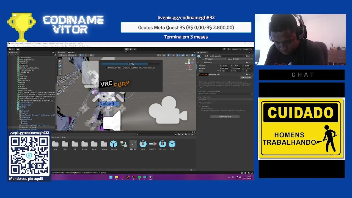Click the Project search field

[x=155, y=134]
